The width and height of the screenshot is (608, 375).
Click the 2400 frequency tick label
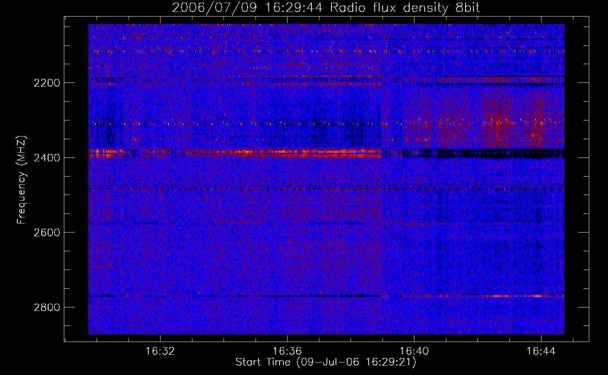coord(47,158)
